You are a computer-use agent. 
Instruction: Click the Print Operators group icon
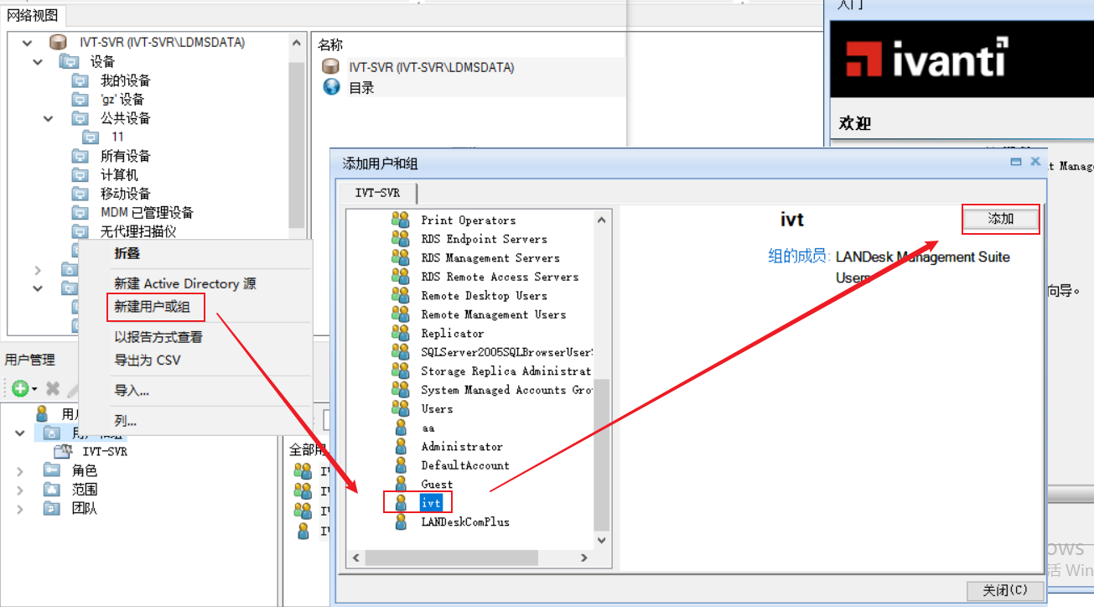(x=400, y=220)
